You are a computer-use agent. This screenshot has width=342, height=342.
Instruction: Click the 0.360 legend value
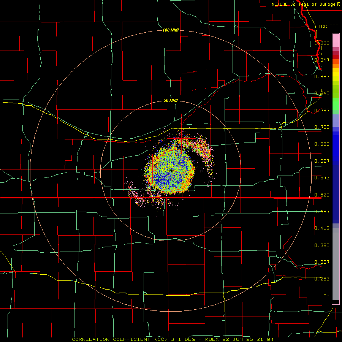click(322, 245)
